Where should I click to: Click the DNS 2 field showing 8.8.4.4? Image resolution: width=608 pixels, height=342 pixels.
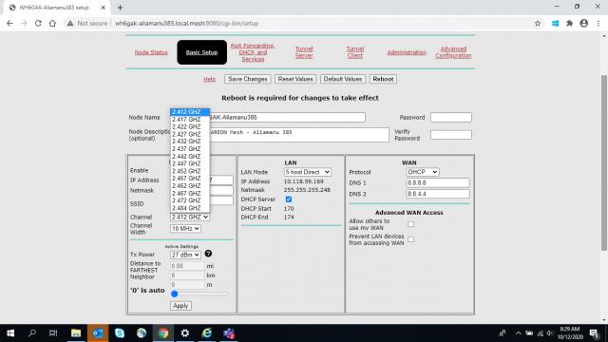pyautogui.click(x=437, y=194)
